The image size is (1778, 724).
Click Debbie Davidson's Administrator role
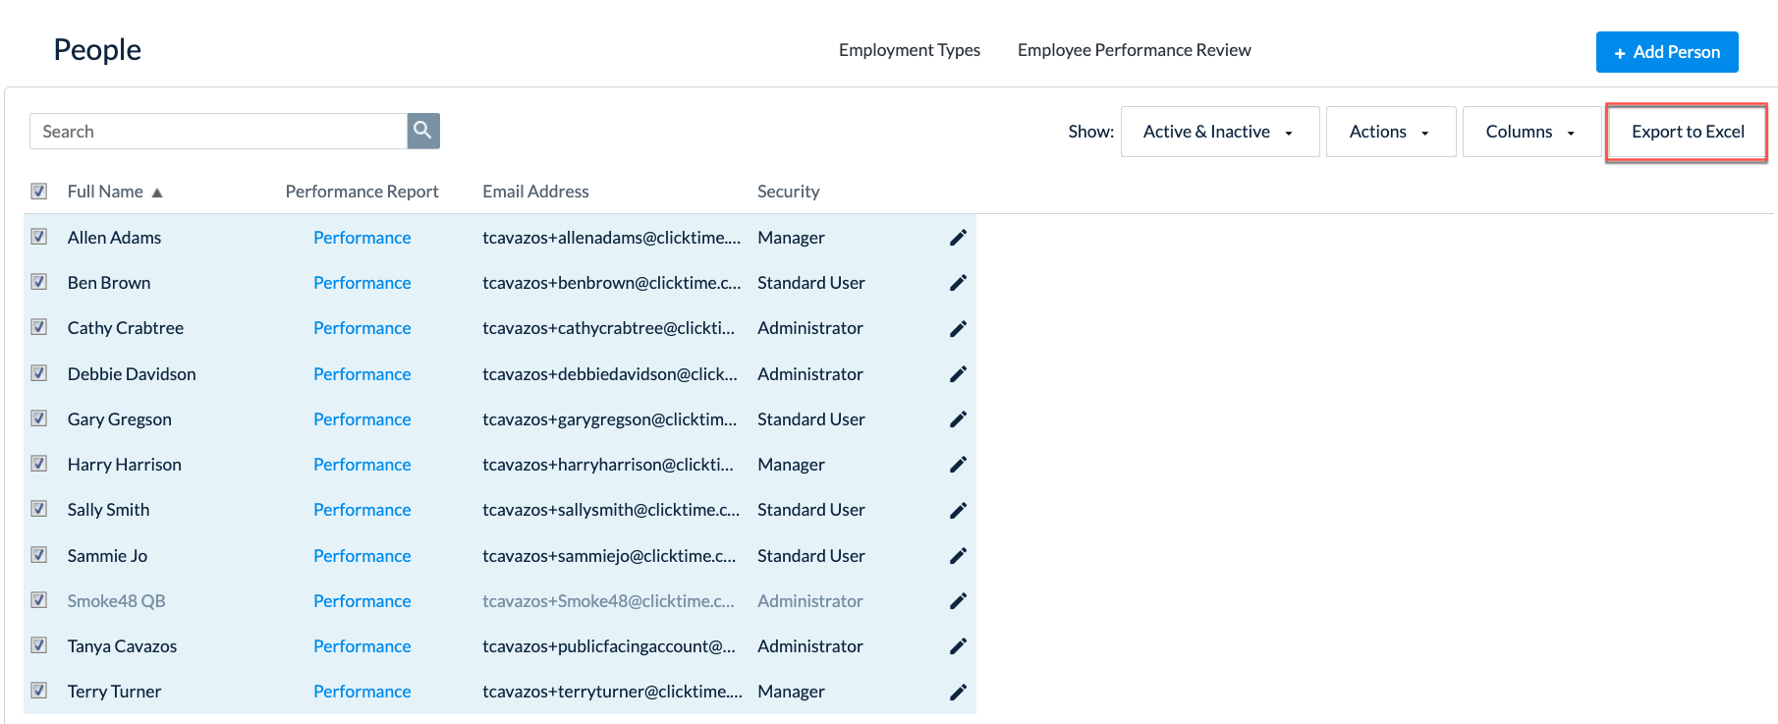pyautogui.click(x=810, y=374)
